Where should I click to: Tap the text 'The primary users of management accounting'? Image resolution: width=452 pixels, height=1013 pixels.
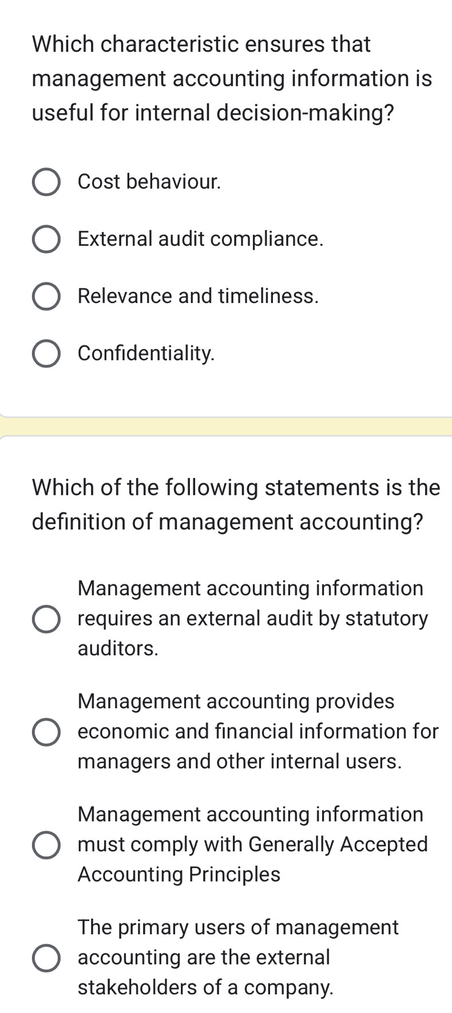click(238, 927)
